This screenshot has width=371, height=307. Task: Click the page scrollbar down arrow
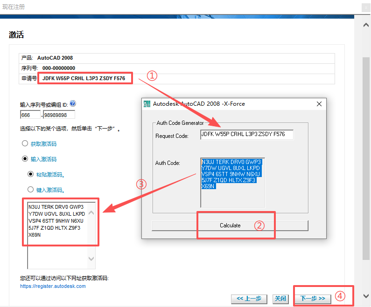[x=366, y=296]
